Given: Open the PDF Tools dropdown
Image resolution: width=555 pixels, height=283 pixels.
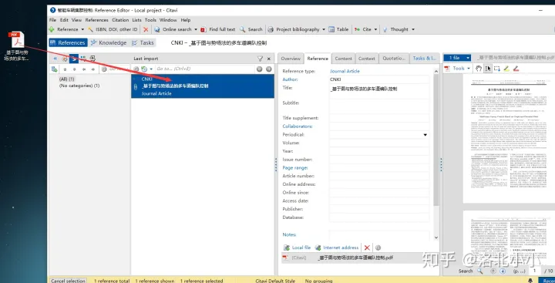Looking at the screenshot, I should (458, 69).
